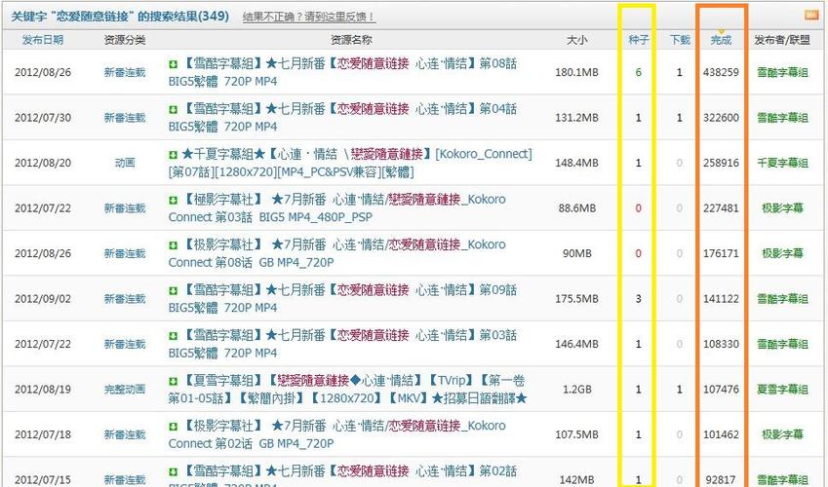
Task: Open 雪酷字幕组 恋爱随意链接 第08話 resource title
Action: click(342, 72)
